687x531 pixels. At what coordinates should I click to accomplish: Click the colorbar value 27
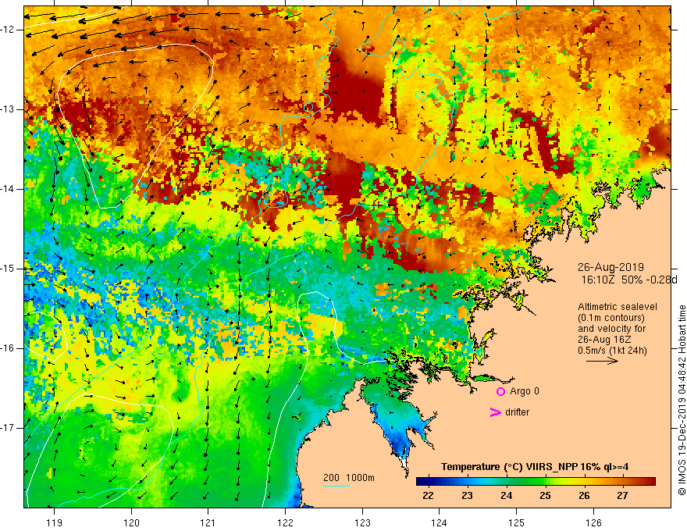pos(623,496)
